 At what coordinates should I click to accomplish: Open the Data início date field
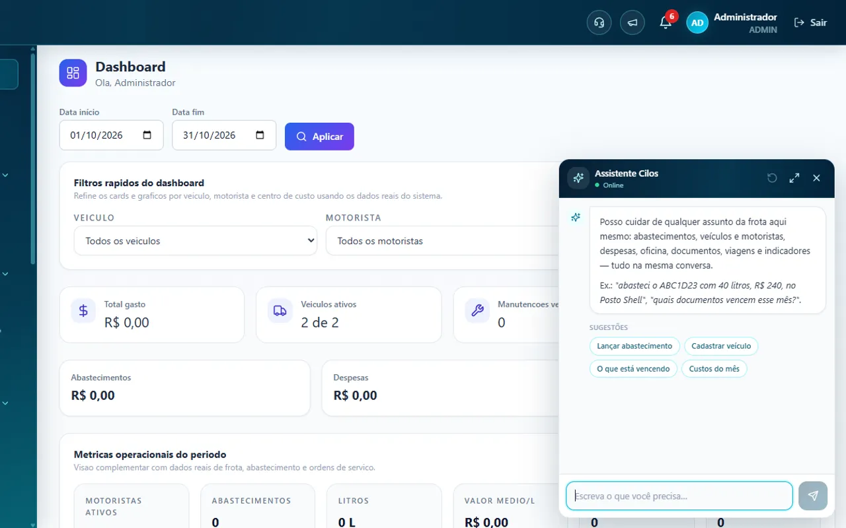(x=112, y=135)
